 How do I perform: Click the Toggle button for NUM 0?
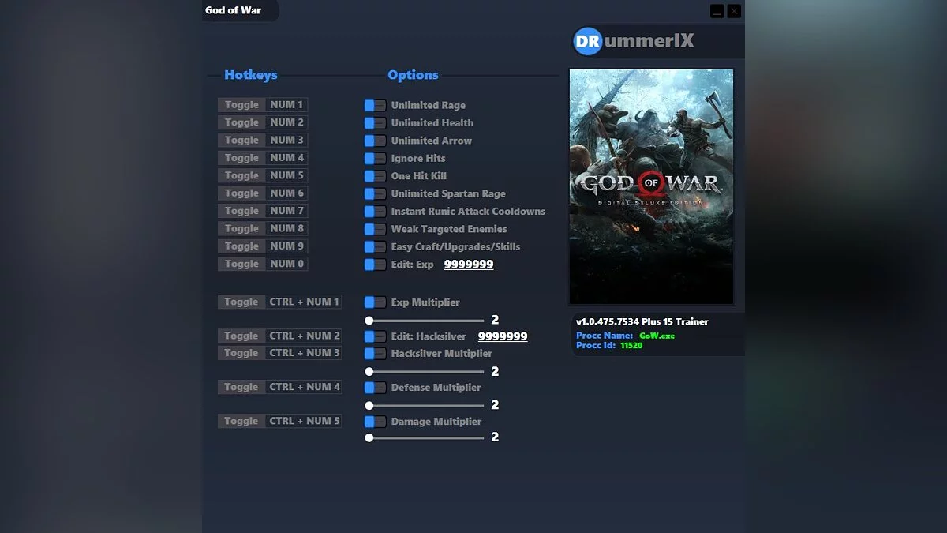[x=241, y=264]
